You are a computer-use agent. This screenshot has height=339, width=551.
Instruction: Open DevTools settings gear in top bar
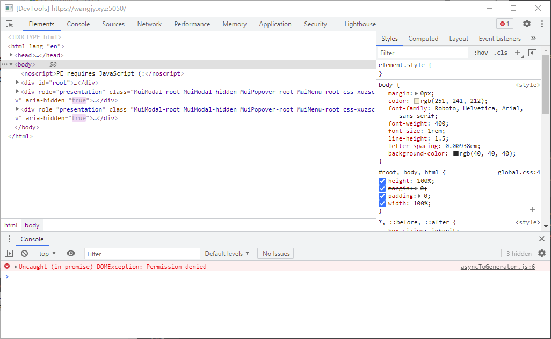point(526,24)
